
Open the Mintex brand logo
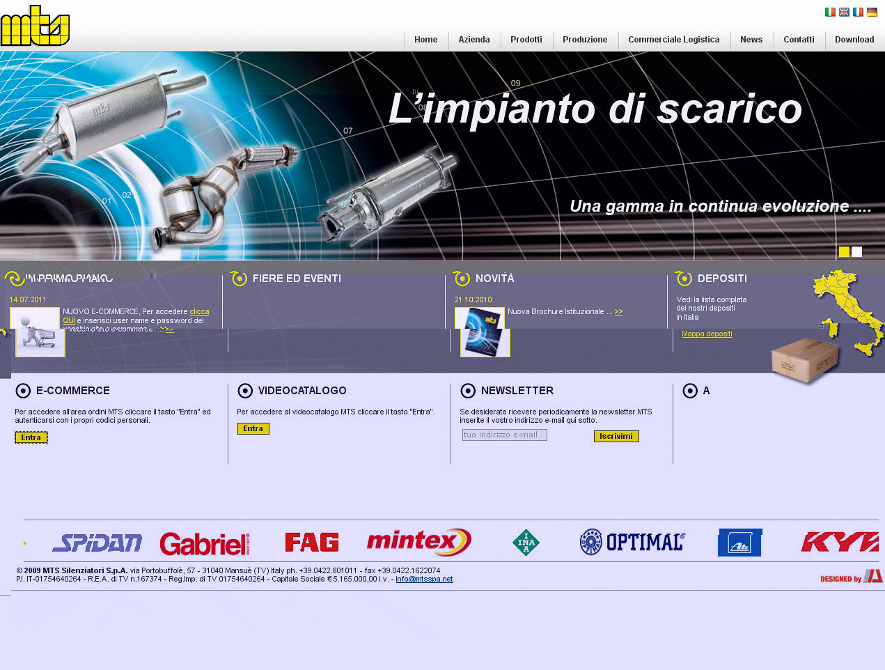click(x=419, y=542)
